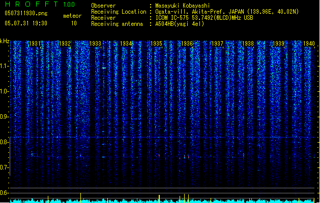Click the date stamp 05.07.31 19:30
This screenshot has width=320, height=203.
pyautogui.click(x=26, y=23)
